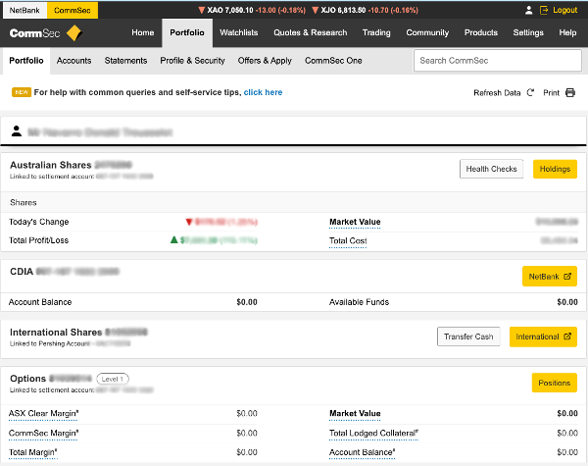Click the Total Cost label
The width and height of the screenshot is (588, 466).
click(x=348, y=240)
